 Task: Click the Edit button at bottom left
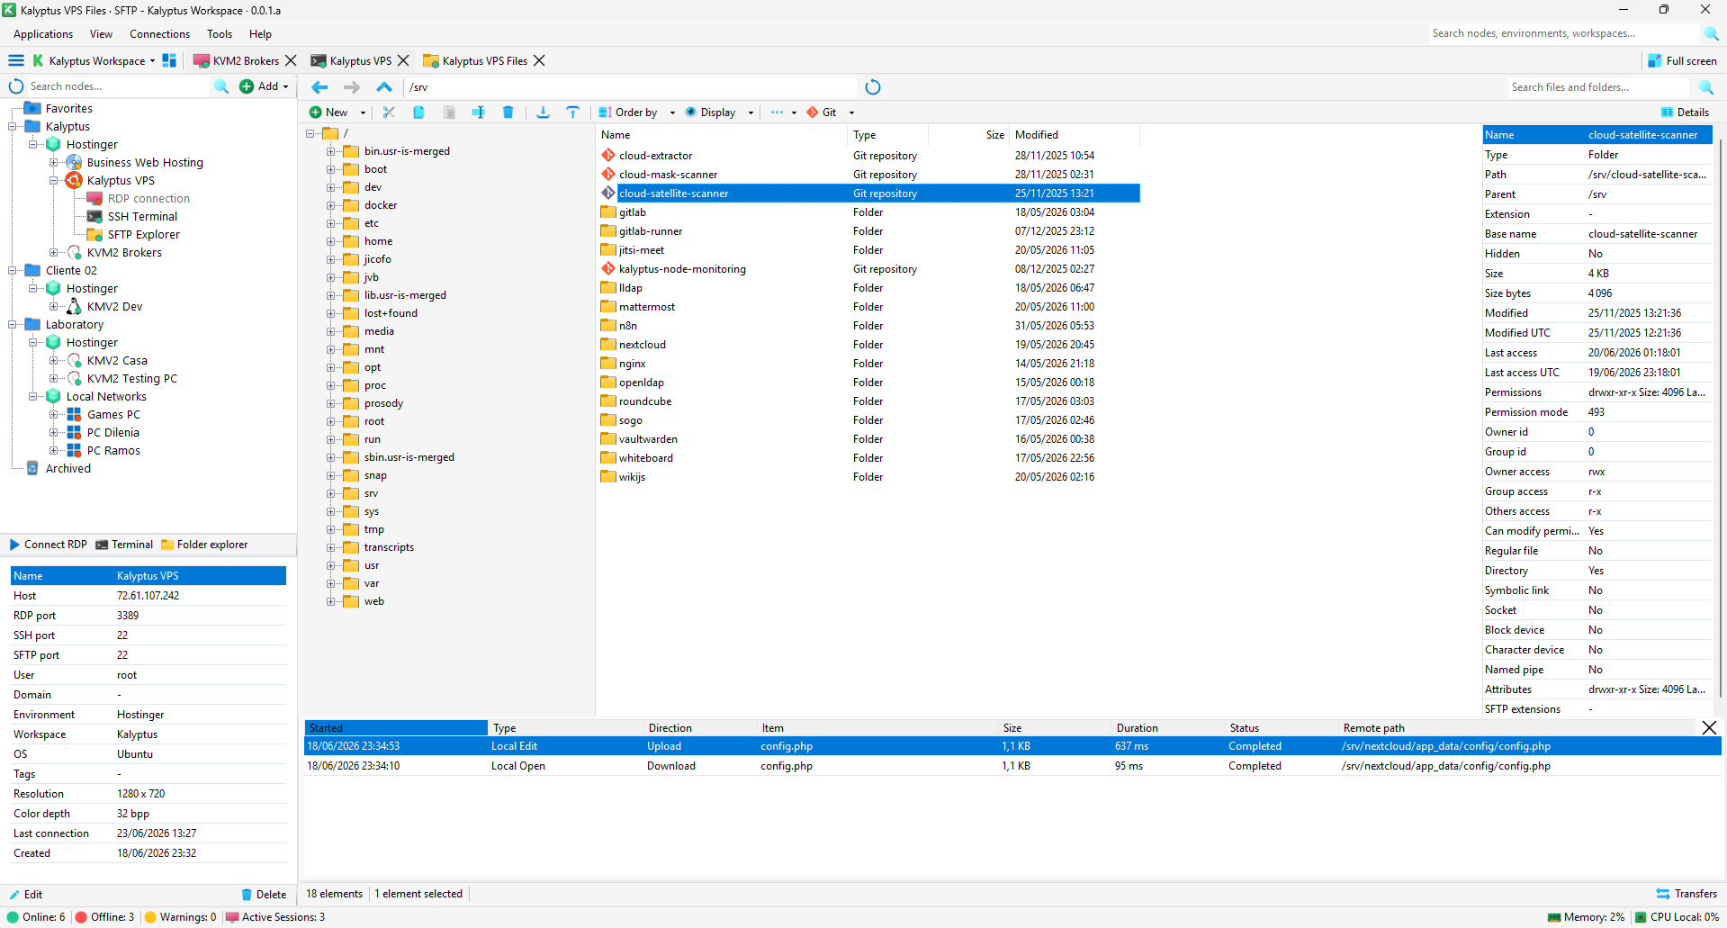(26, 895)
